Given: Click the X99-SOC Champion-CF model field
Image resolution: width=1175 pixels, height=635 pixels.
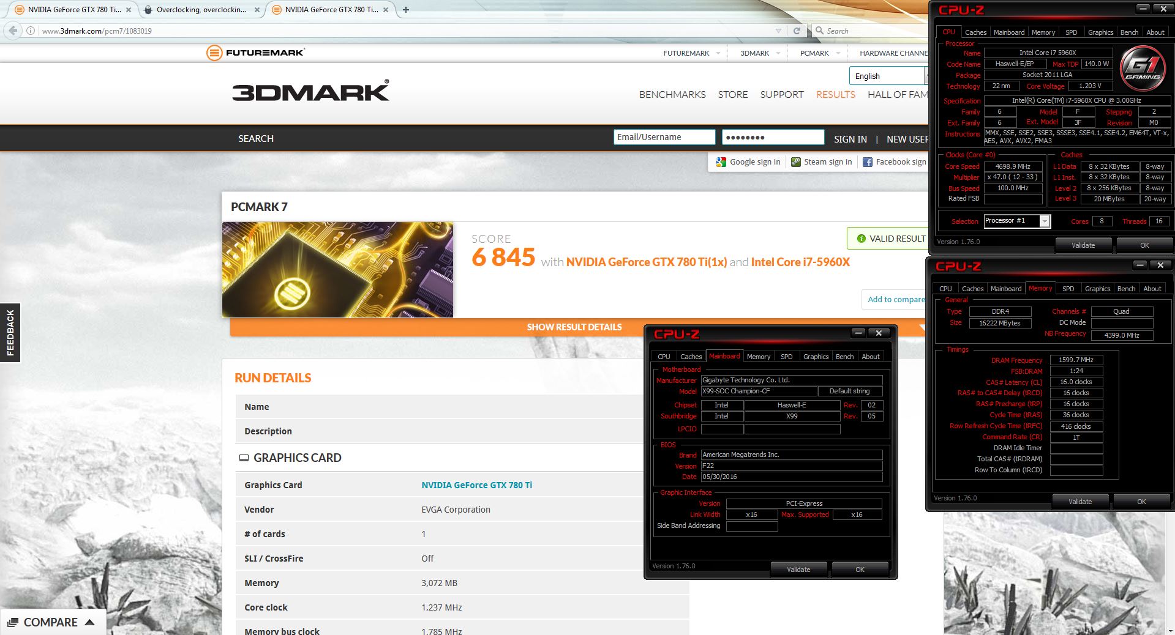Looking at the screenshot, I should (759, 391).
